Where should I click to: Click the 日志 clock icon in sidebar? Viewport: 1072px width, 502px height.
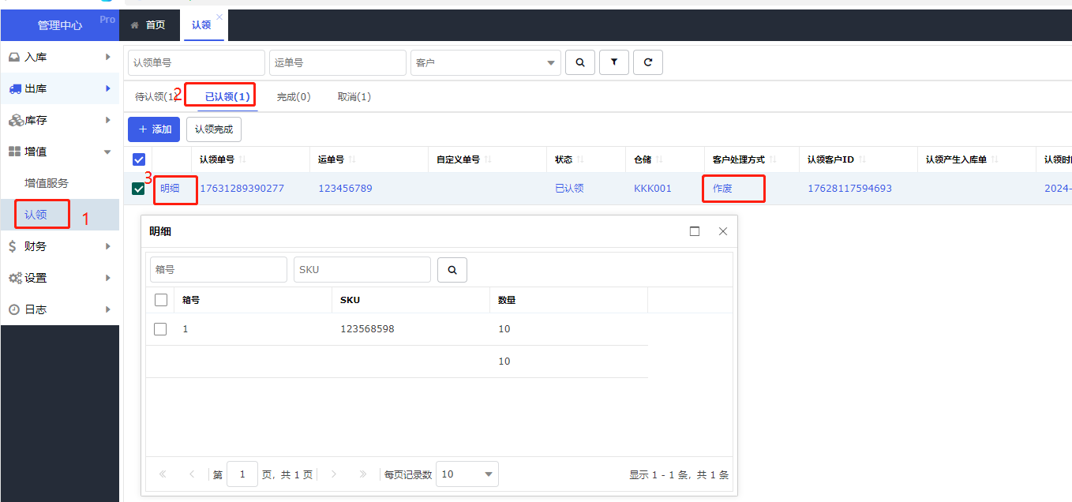pyautogui.click(x=13, y=309)
